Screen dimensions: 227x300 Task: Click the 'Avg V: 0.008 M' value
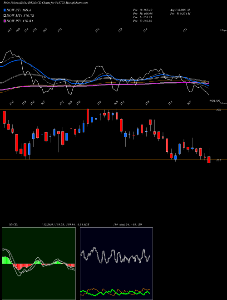[180, 10]
